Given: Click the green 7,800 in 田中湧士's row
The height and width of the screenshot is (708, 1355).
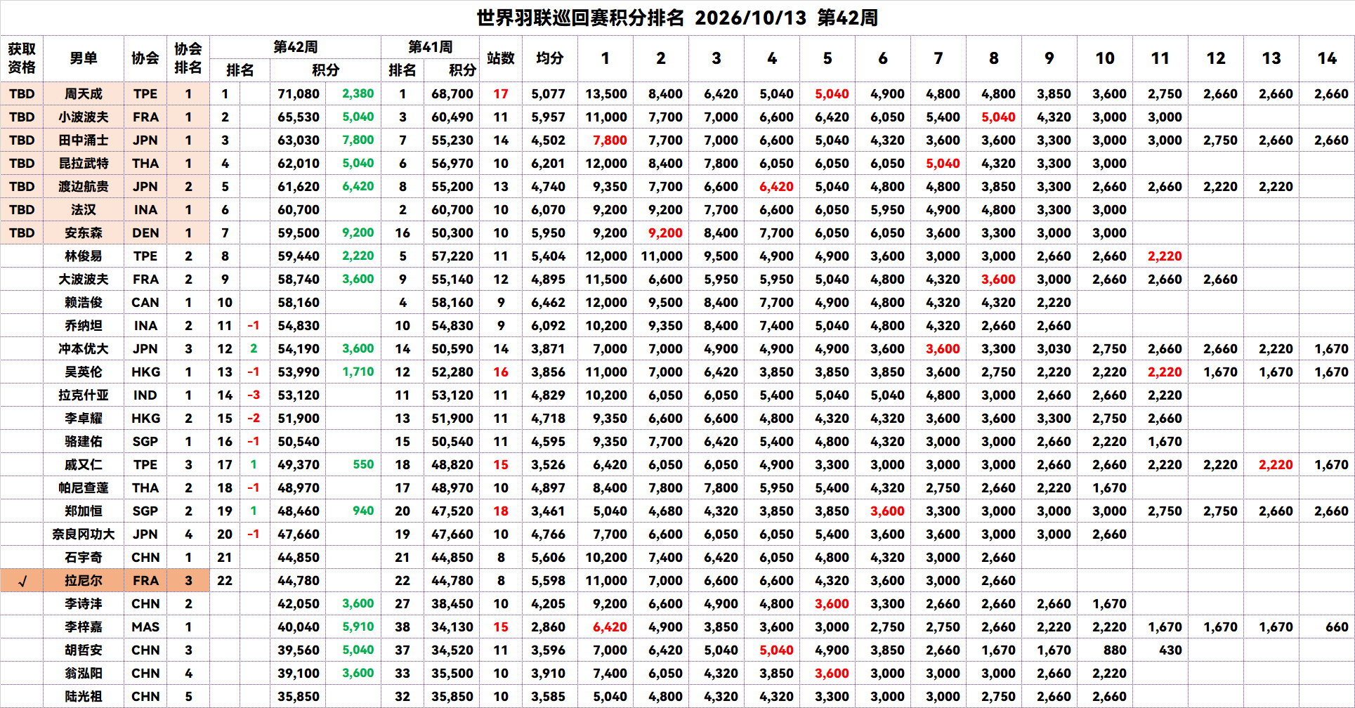Looking at the screenshot, I should pyautogui.click(x=358, y=140).
